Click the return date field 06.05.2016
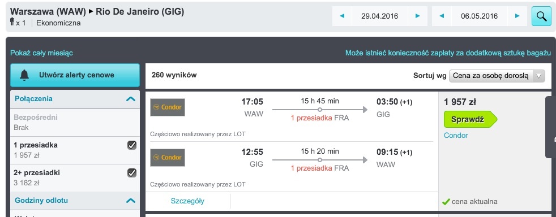The image size is (556, 217). tap(480, 16)
